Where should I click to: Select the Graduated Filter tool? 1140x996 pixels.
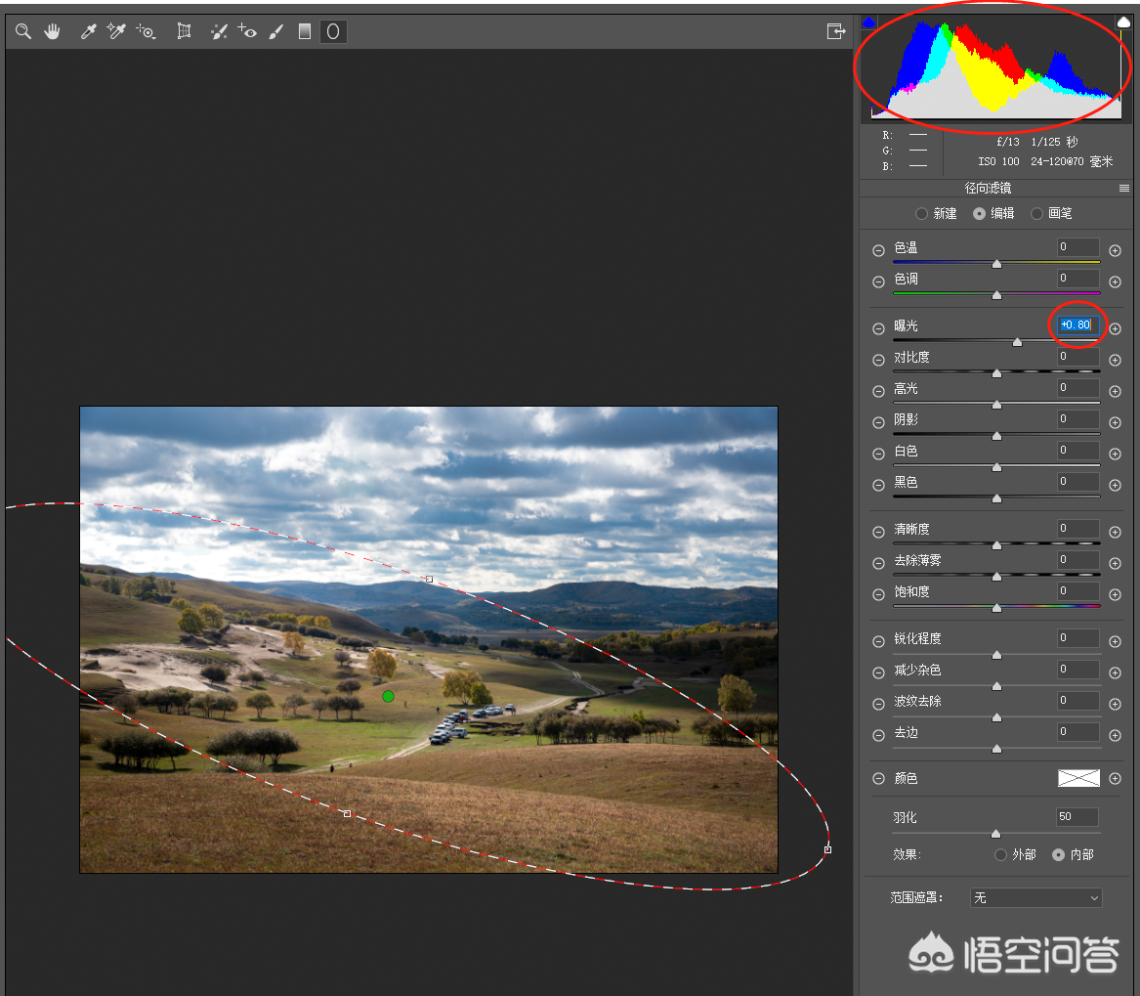pyautogui.click(x=305, y=31)
